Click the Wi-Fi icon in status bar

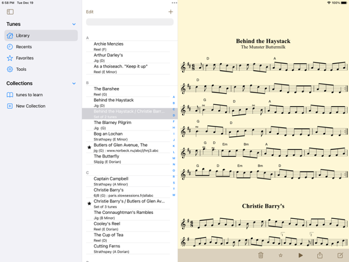(329, 3)
